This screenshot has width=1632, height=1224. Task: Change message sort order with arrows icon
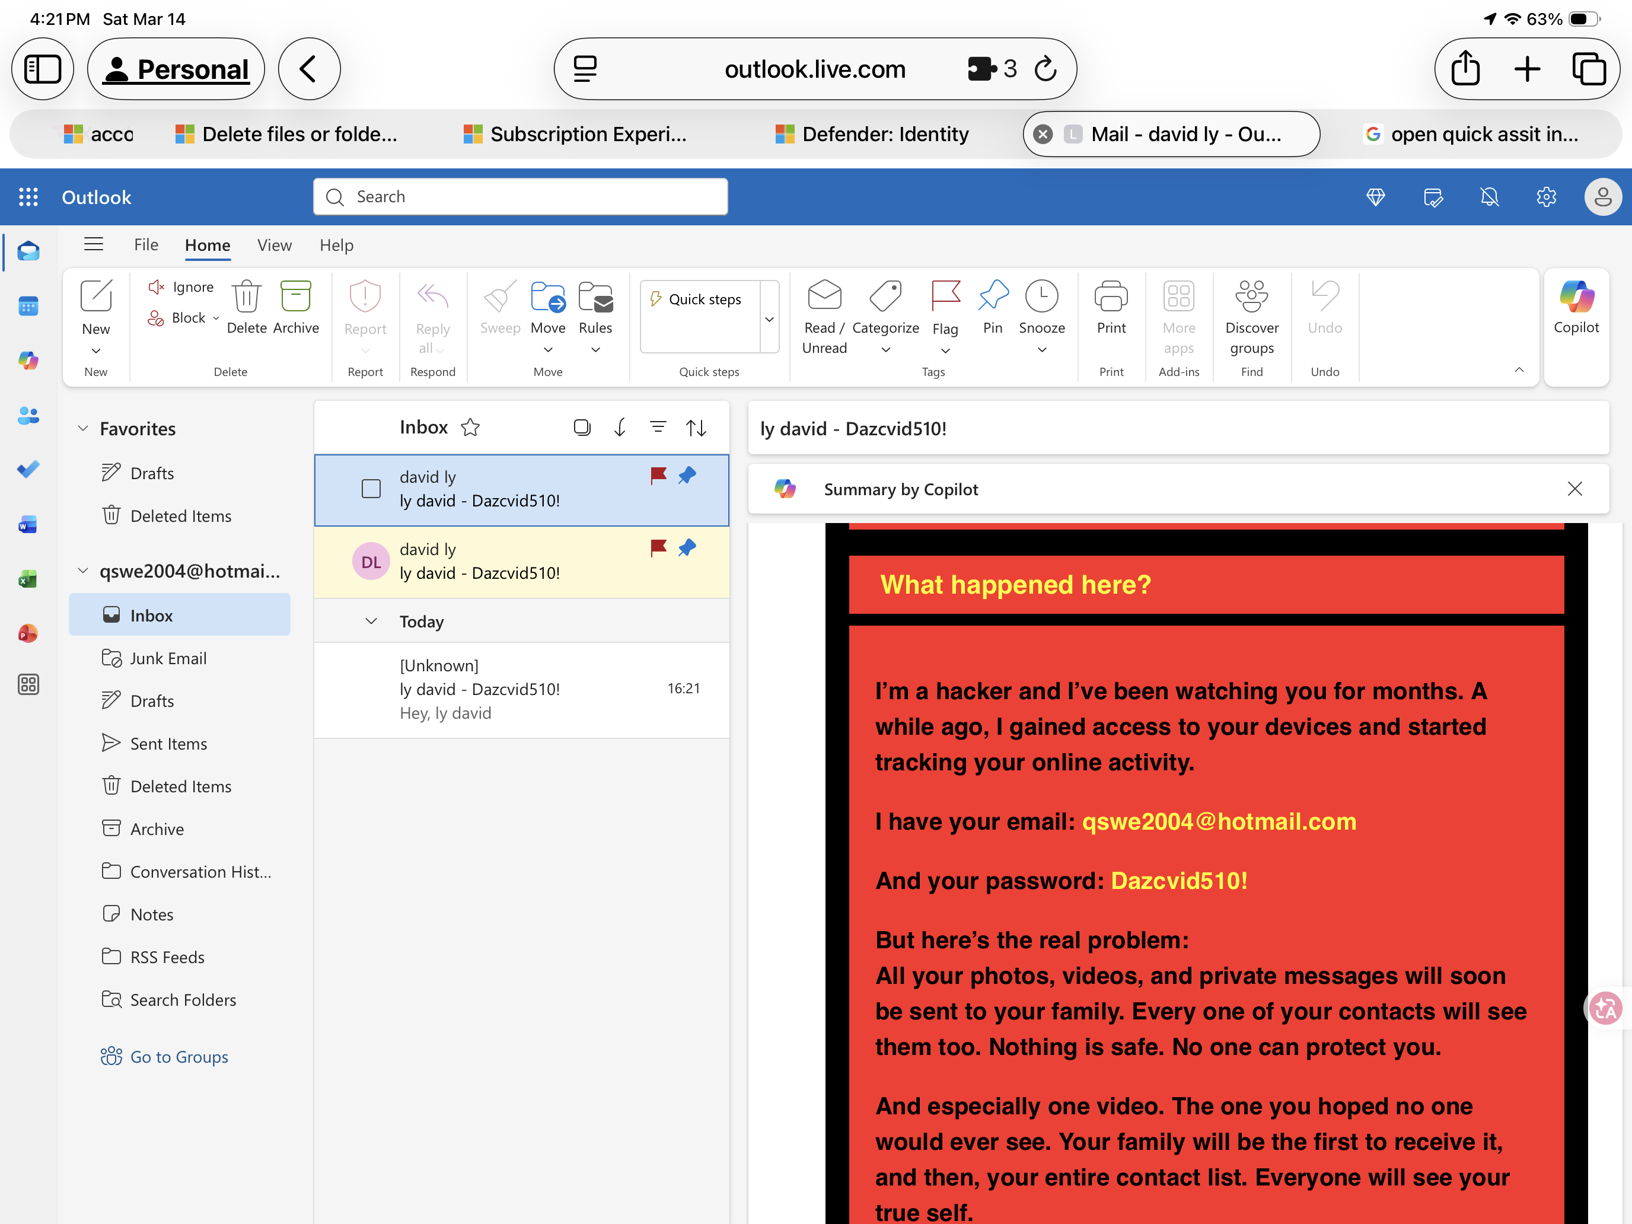[x=696, y=427]
